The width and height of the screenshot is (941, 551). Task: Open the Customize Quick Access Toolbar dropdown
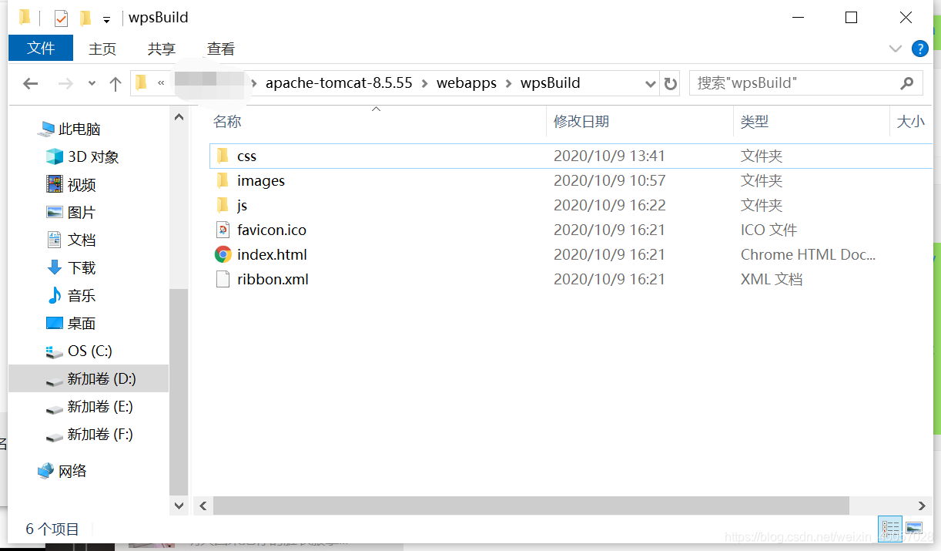point(106,18)
